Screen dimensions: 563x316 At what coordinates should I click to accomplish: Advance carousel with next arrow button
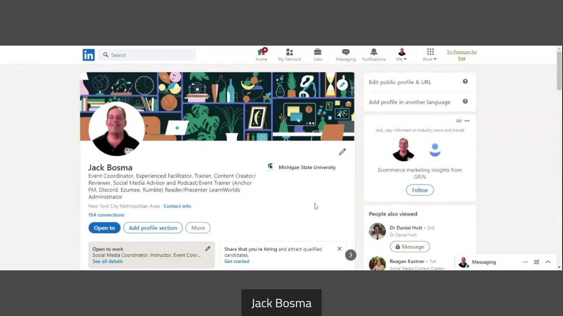[x=351, y=255]
